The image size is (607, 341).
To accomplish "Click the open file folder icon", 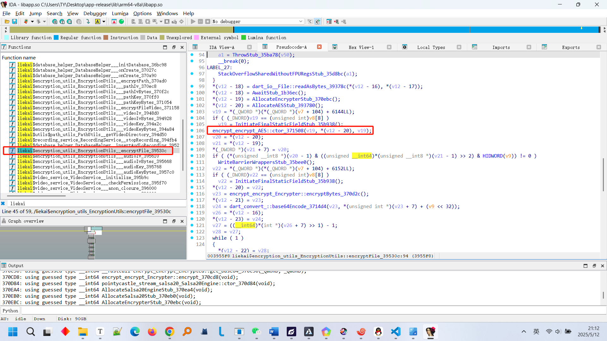I will pyautogui.click(x=7, y=21).
